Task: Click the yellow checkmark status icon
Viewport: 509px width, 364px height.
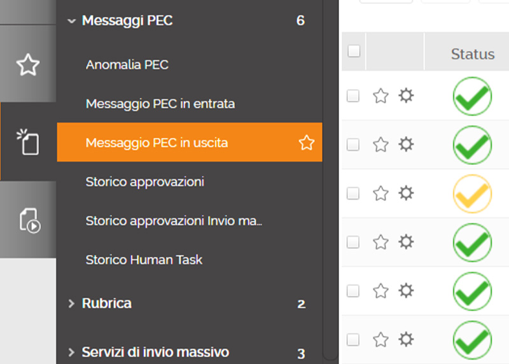Action: 472,194
